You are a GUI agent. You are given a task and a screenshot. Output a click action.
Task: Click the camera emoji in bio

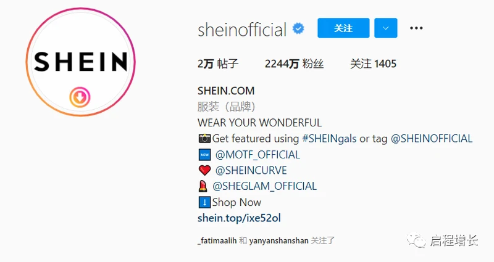[x=204, y=138]
